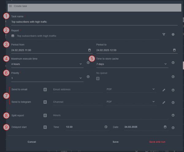Expand the Priority dropdown
Image resolution: width=184 pixels, height=152 pixels.
point(81,78)
